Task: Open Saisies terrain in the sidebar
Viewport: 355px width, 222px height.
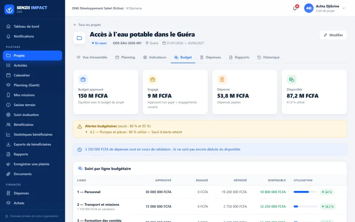Action: [x=32, y=105]
